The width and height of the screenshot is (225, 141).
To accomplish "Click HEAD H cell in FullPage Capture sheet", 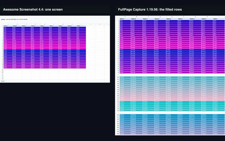I will [207, 19].
